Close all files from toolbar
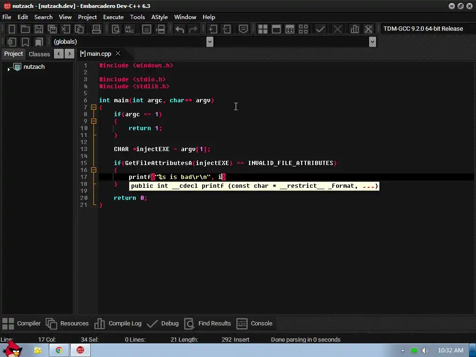The width and height of the screenshot is (476, 357). point(79,29)
